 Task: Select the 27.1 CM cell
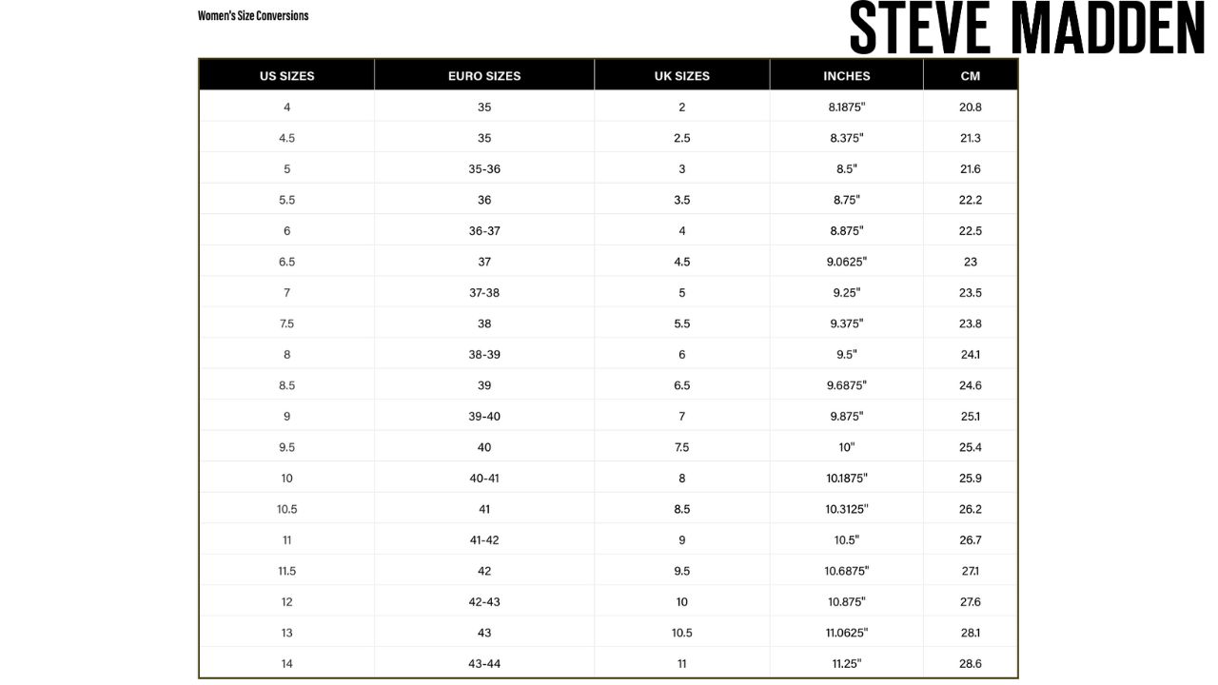(x=971, y=571)
